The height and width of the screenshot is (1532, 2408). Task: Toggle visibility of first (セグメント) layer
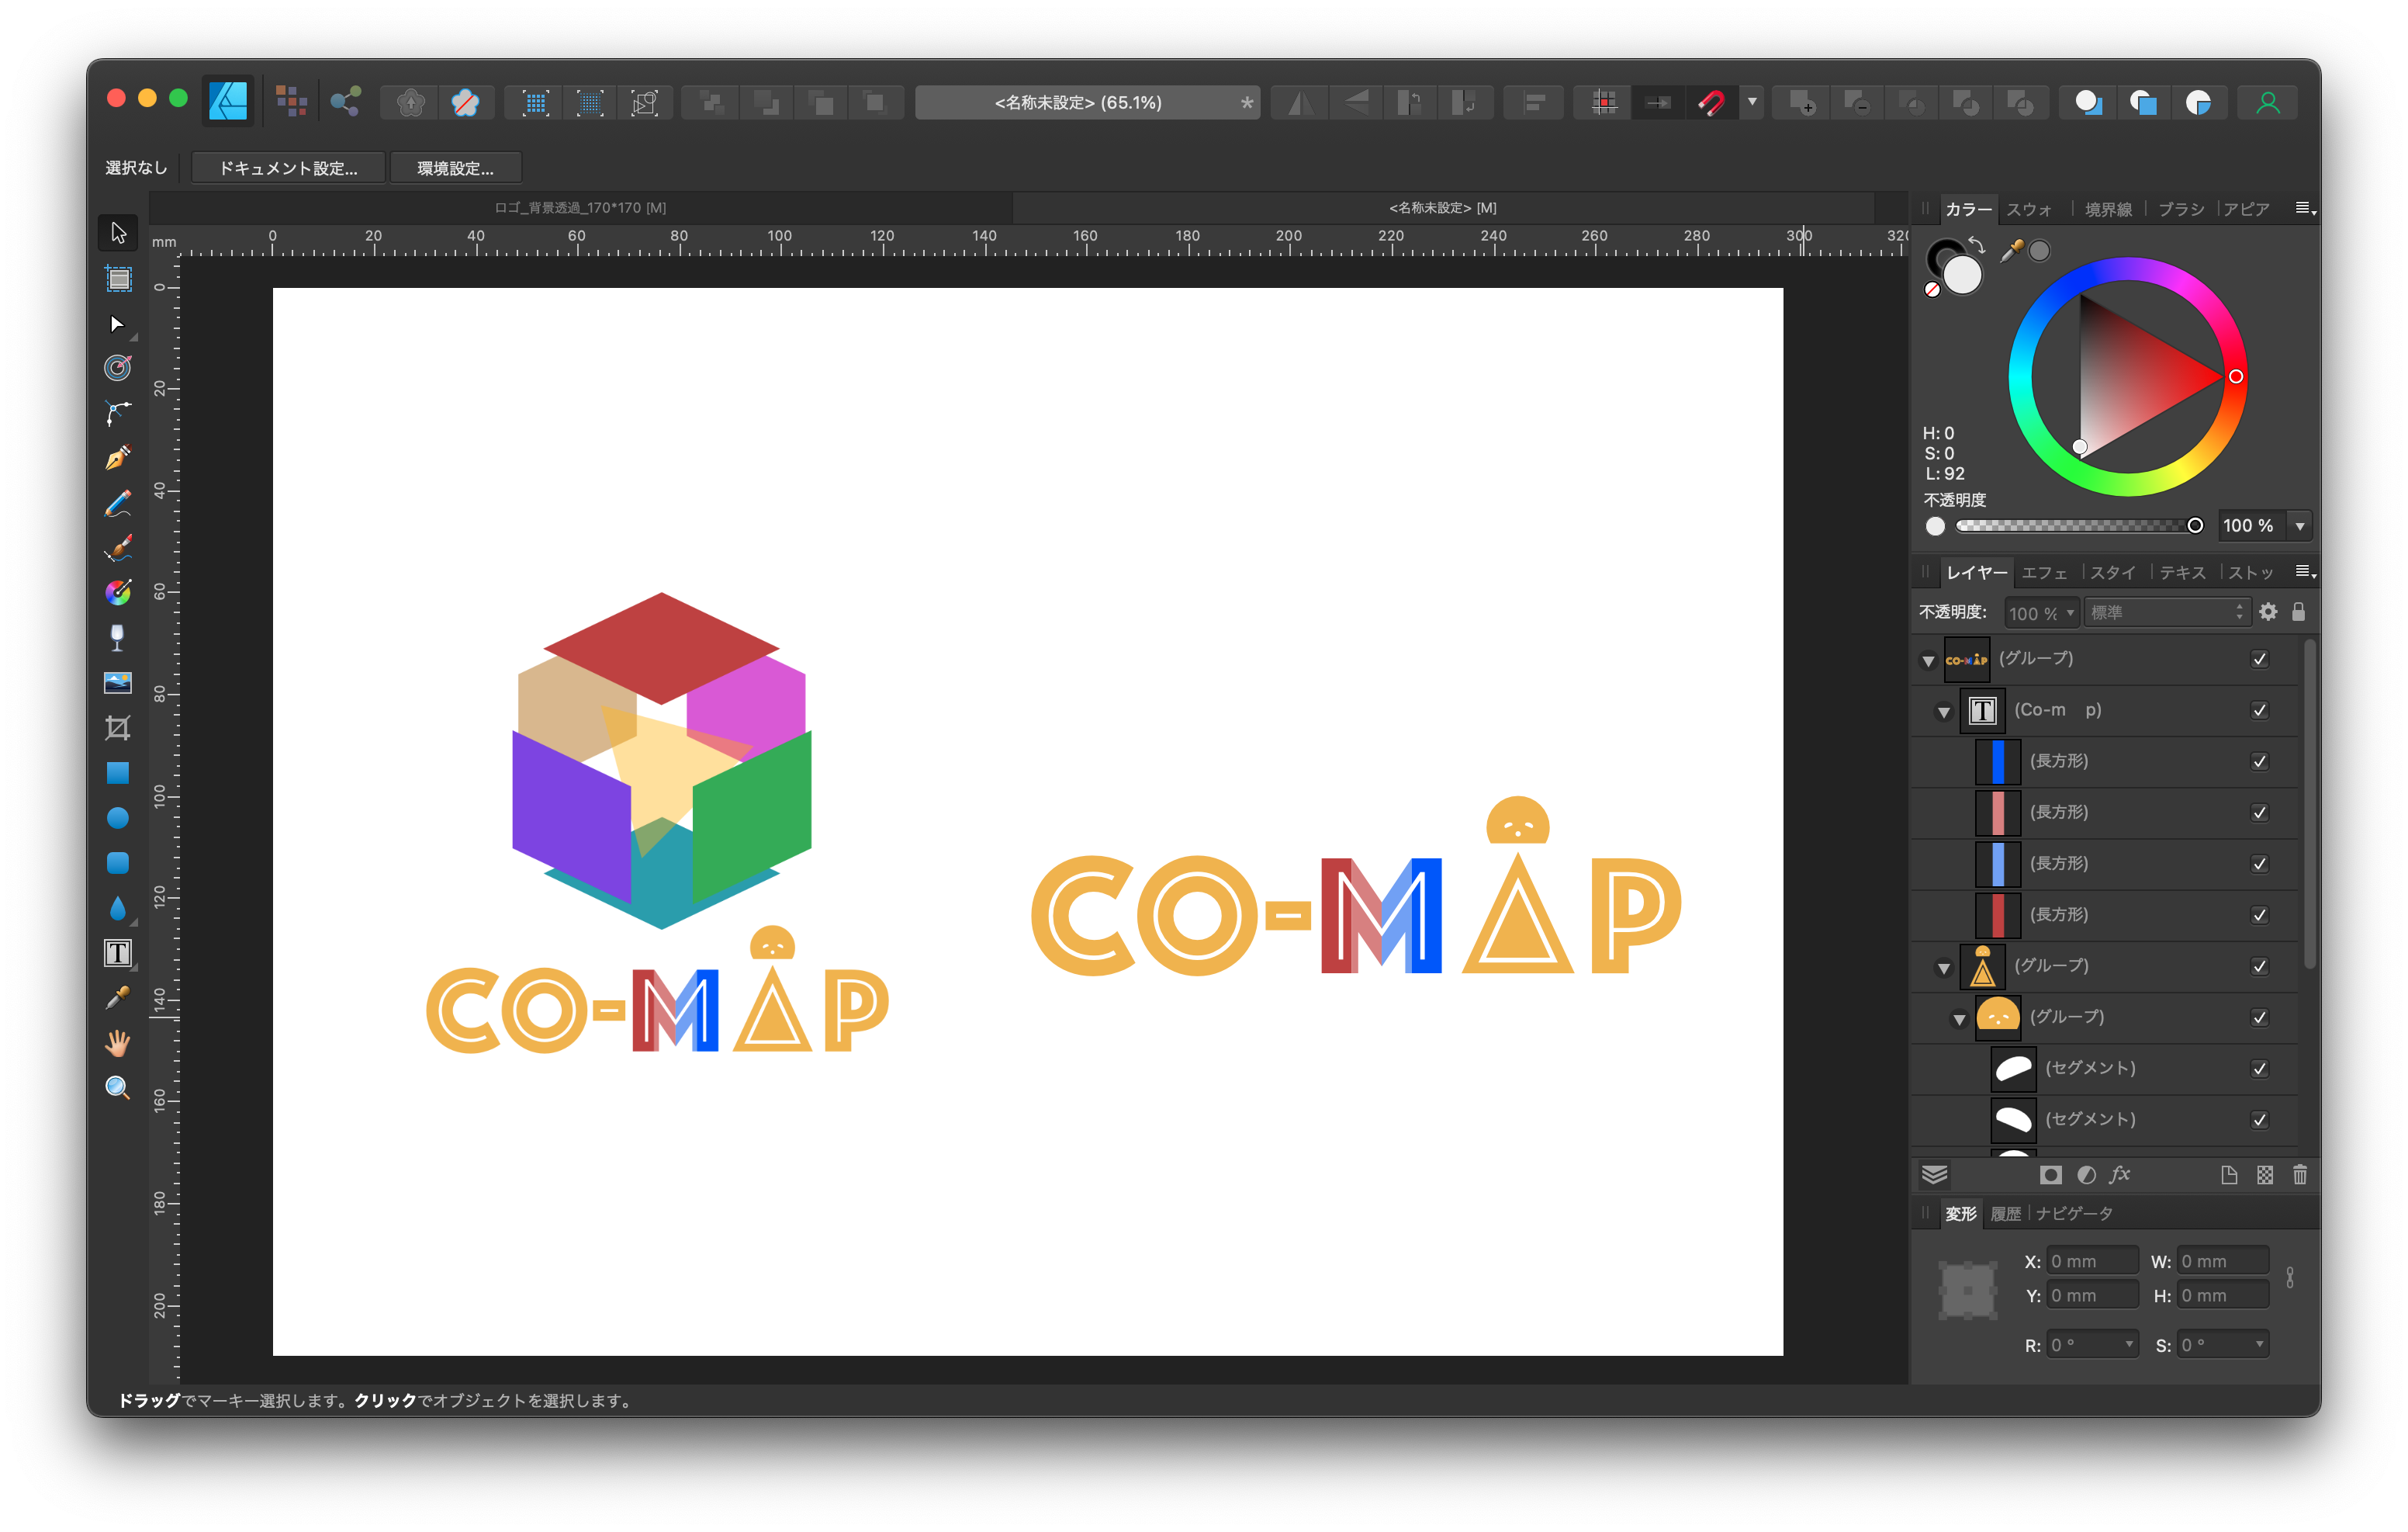pos(2259,1068)
